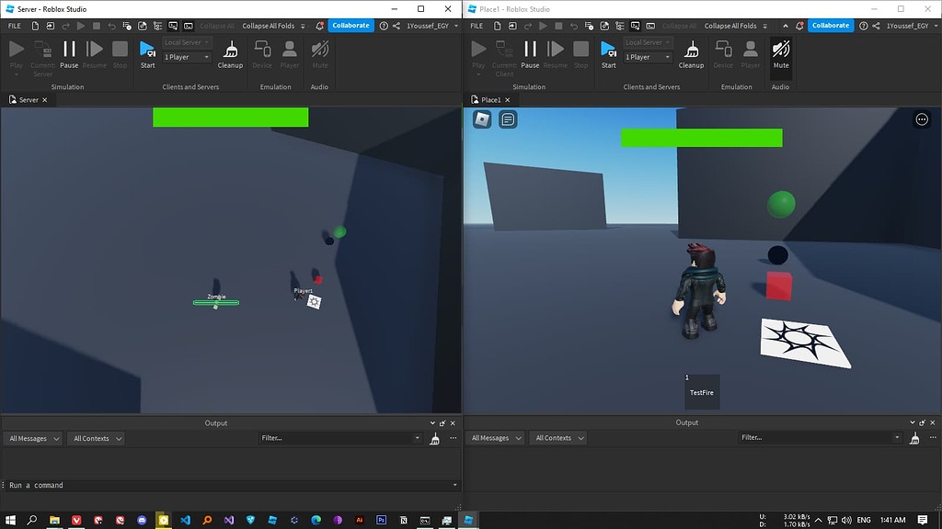Switch to the Place1 tab

[490, 99]
